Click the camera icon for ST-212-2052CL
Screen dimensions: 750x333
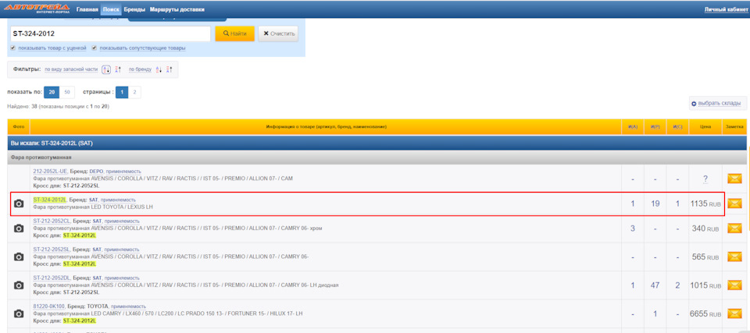coord(19,228)
